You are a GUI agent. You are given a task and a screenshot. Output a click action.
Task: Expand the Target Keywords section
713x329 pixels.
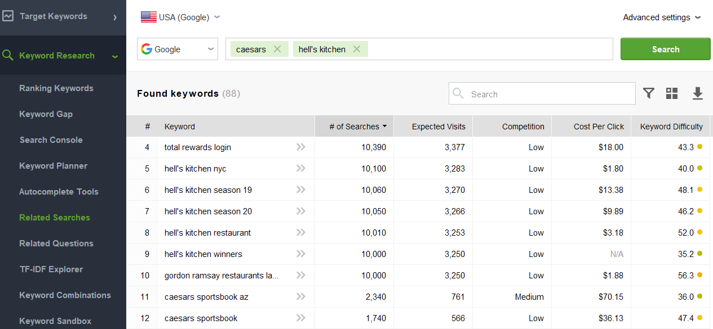click(115, 17)
